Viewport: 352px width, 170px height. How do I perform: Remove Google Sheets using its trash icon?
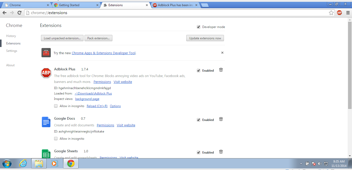(221, 152)
